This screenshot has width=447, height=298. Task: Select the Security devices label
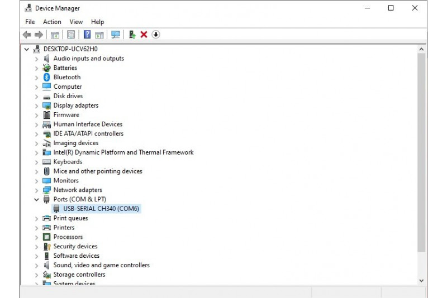[x=75, y=246]
